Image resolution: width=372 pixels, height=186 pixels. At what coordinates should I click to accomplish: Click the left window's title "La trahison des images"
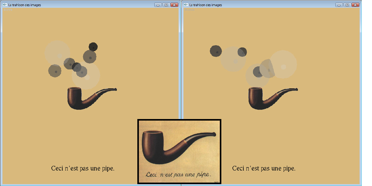[24, 5]
